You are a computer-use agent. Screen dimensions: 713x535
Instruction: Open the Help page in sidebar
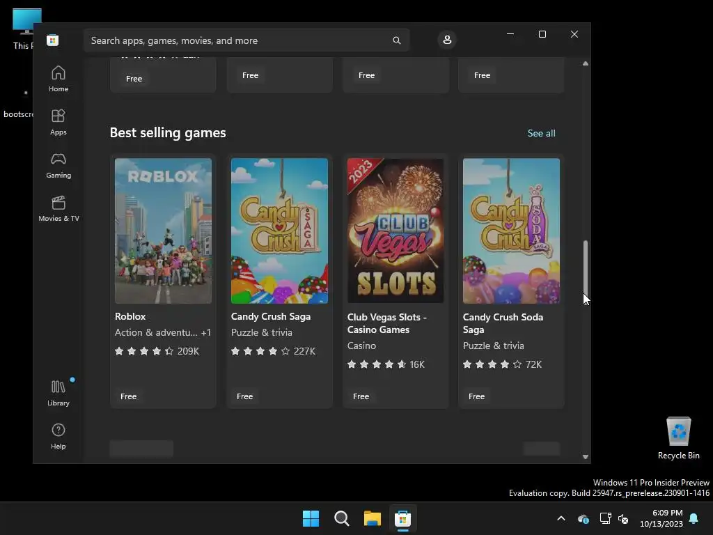58,436
